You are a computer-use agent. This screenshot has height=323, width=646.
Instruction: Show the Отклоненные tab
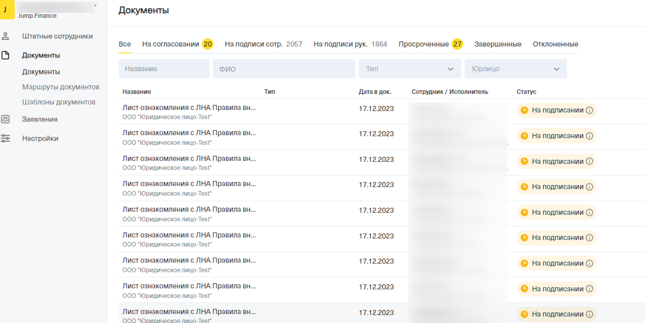point(555,44)
